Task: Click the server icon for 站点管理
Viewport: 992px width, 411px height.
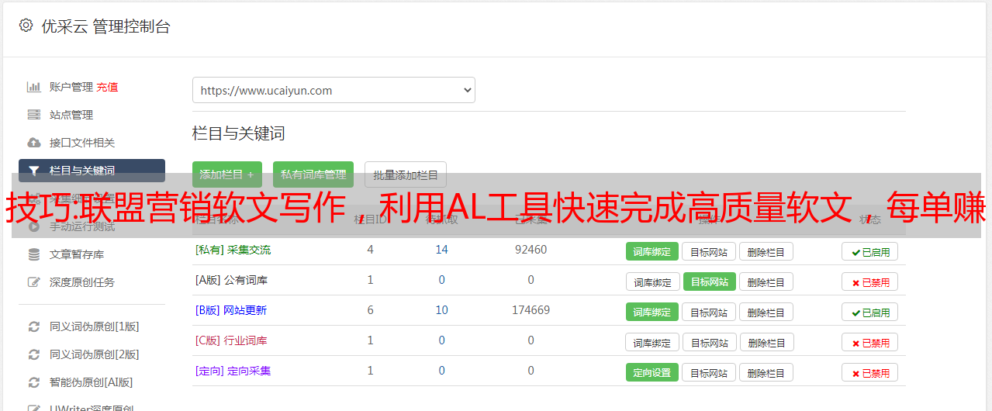Action: pos(34,115)
